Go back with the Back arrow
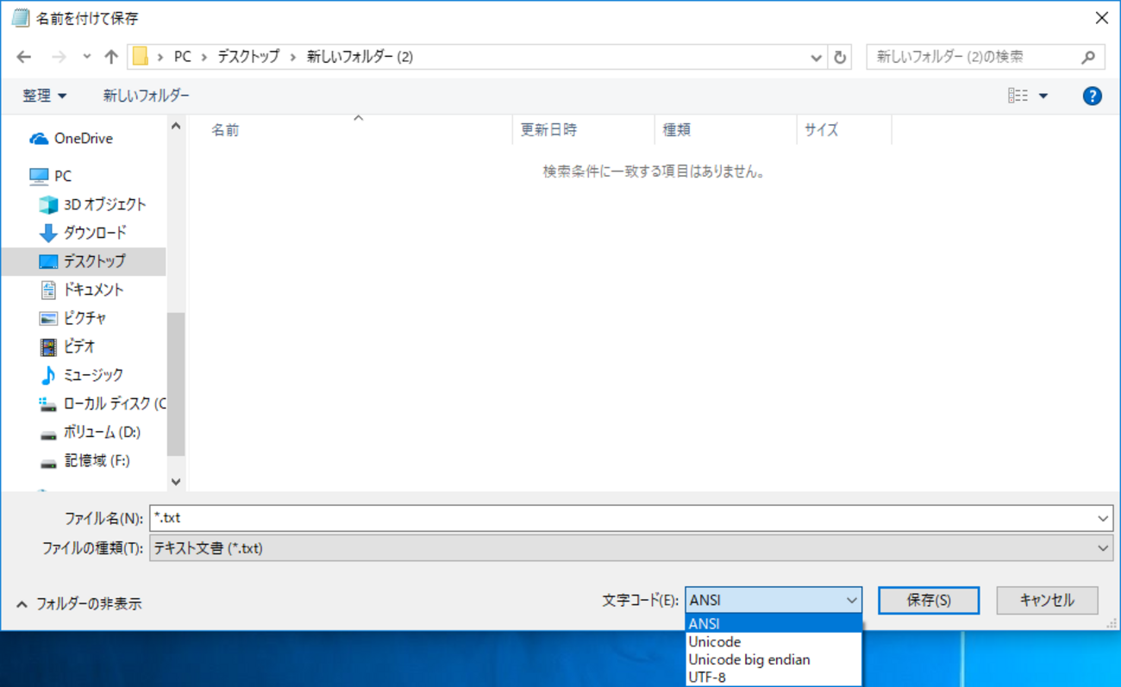1121x687 pixels. pyautogui.click(x=24, y=57)
